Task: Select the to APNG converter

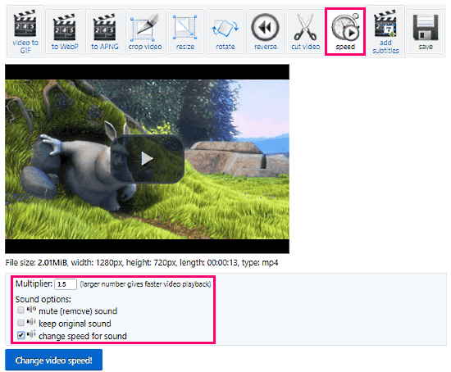Action: 105,31
